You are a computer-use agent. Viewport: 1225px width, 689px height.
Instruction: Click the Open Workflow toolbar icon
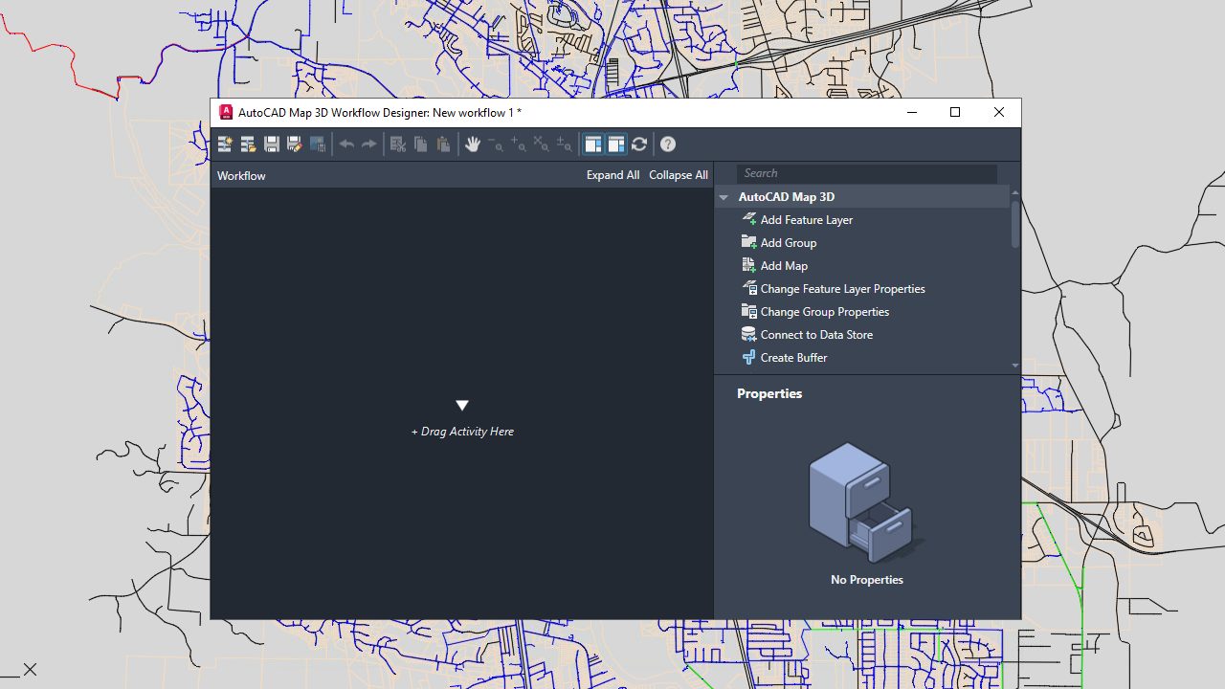248,144
